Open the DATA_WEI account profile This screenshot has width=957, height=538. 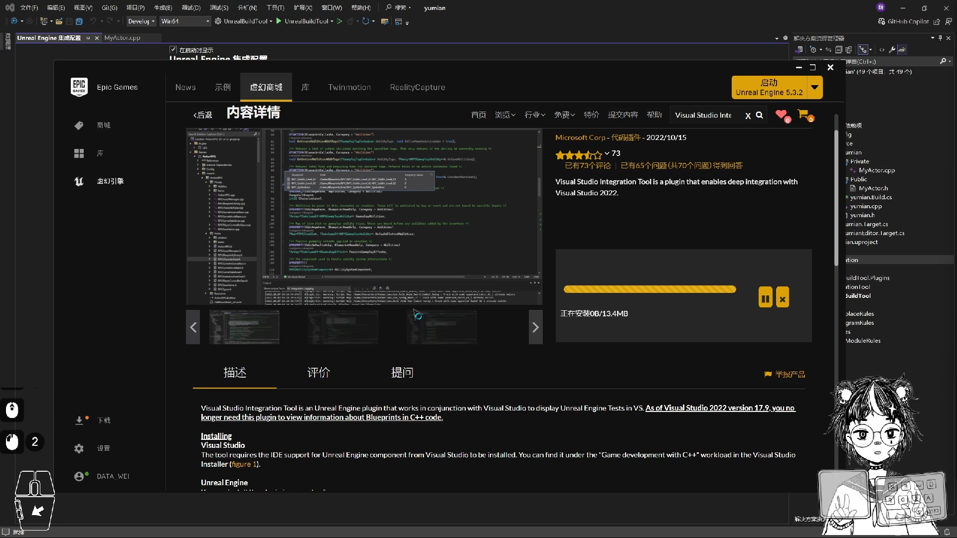coord(102,476)
